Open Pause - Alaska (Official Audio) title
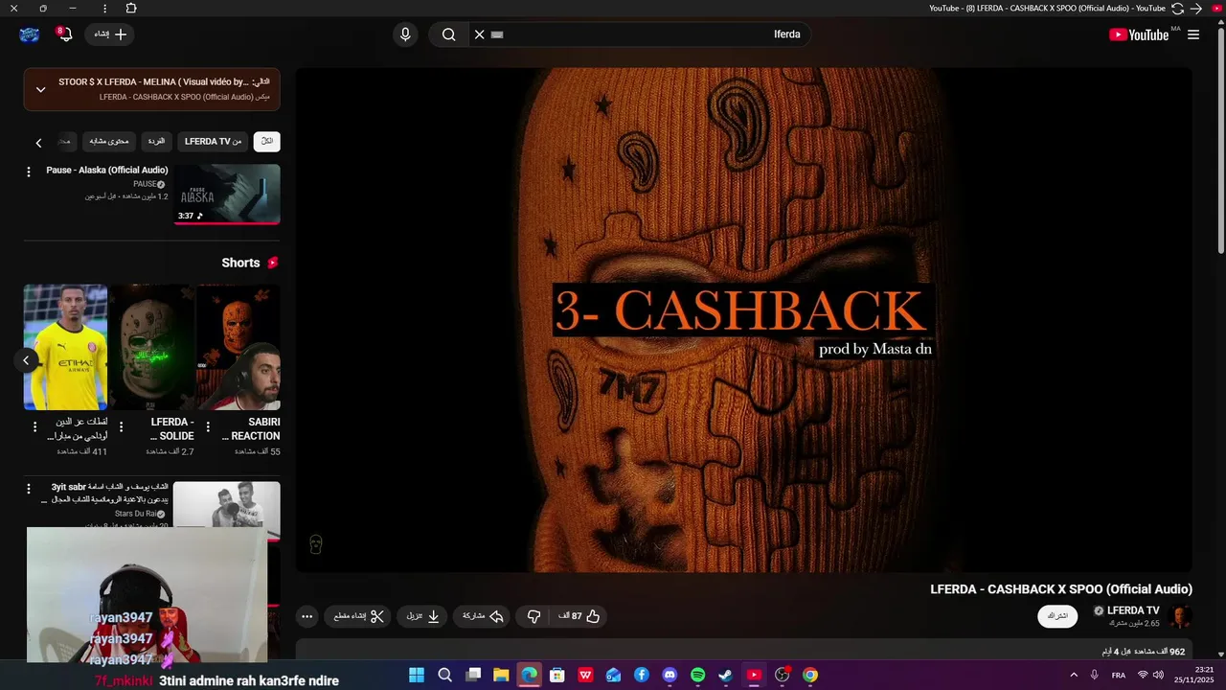This screenshot has height=690, width=1226. pyautogui.click(x=107, y=171)
